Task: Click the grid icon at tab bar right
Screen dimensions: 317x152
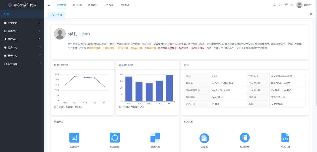Action: click(x=311, y=14)
